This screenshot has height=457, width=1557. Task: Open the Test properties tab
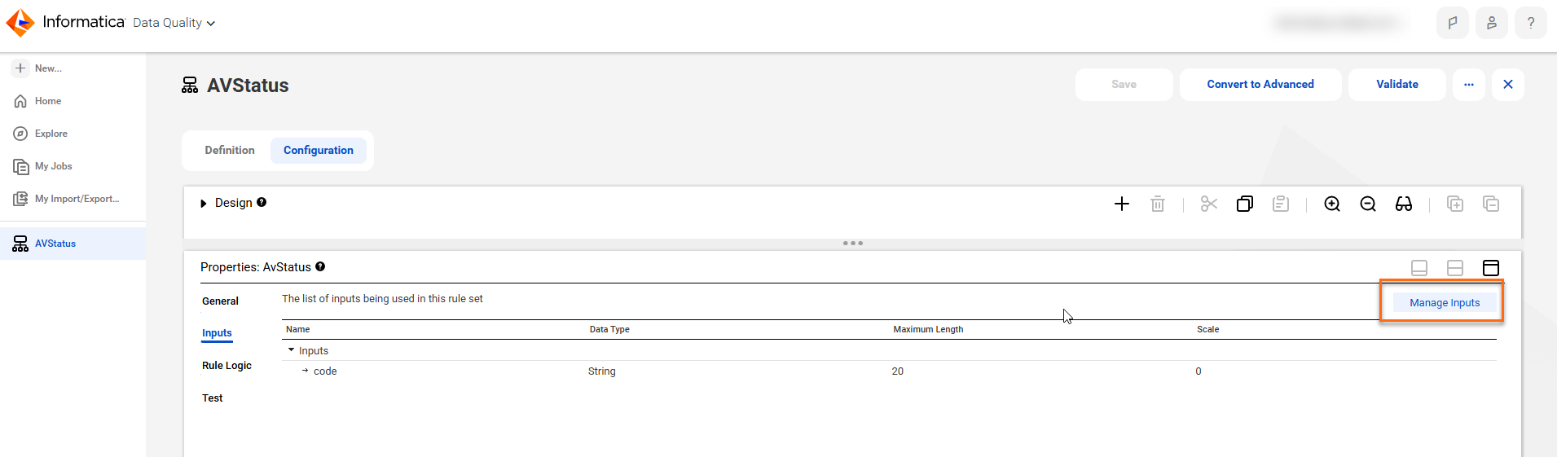212,398
